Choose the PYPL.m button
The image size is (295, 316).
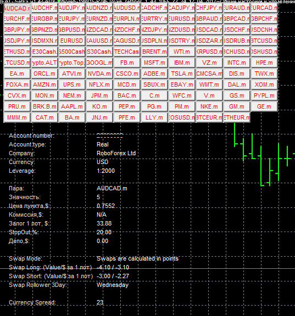(x=264, y=95)
